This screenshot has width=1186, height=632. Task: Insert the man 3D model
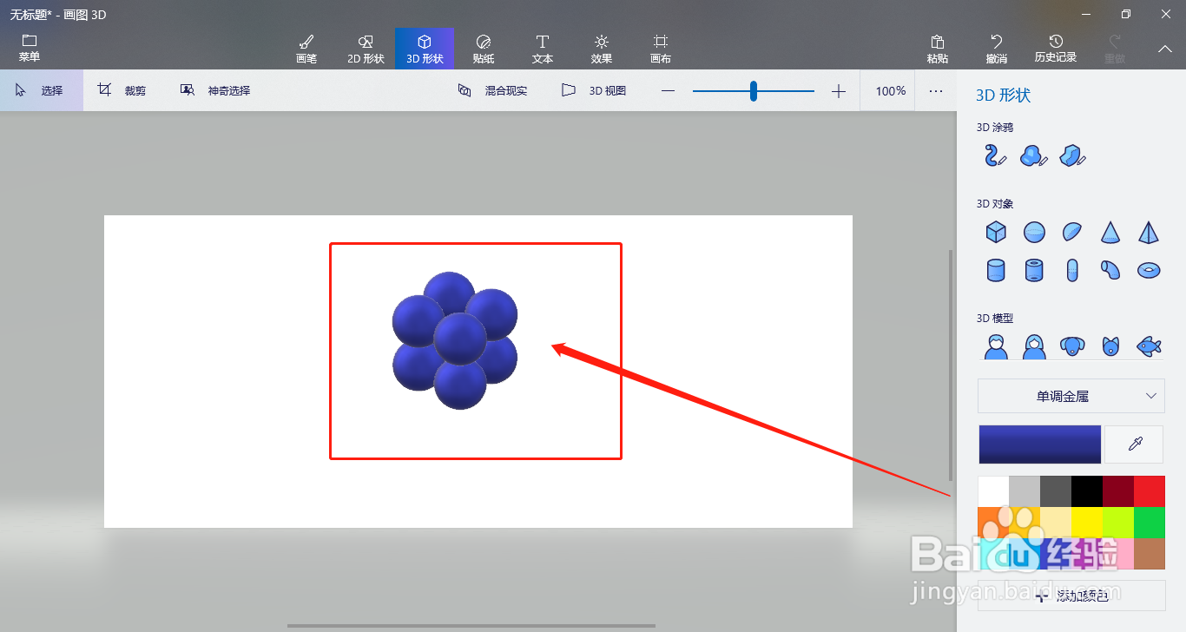coord(996,346)
